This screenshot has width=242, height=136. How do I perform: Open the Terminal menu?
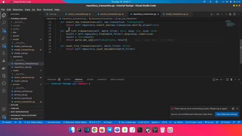click(x=48, y=9)
